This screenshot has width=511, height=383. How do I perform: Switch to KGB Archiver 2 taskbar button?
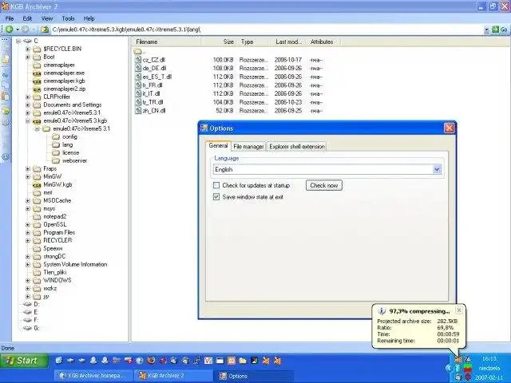pos(174,376)
